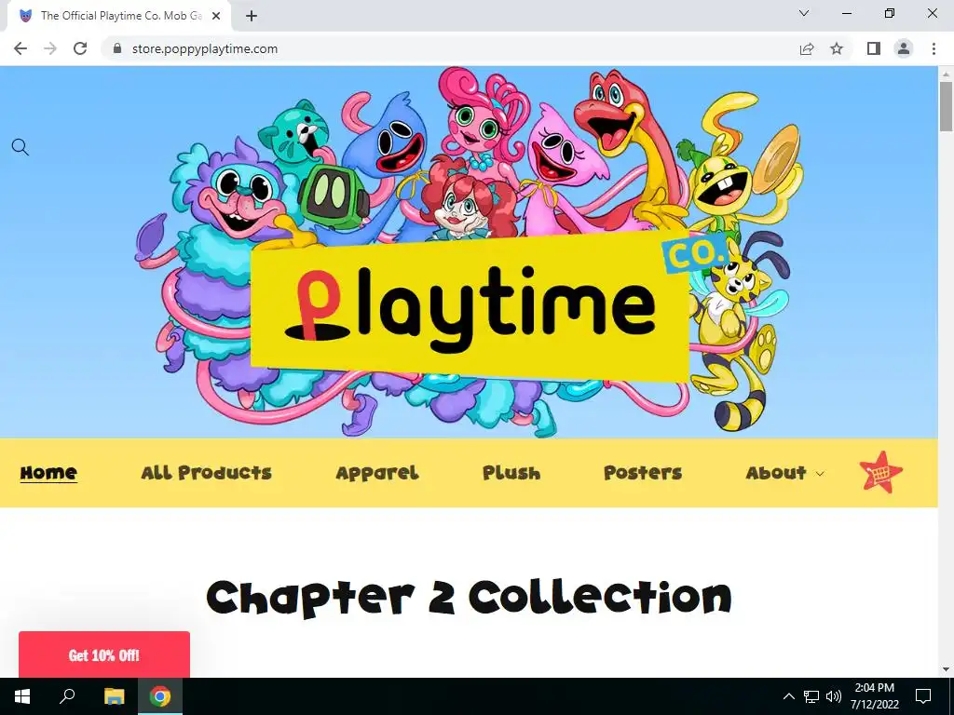Open the store search magnifier icon
Screen dimensions: 954x715
point(20,146)
